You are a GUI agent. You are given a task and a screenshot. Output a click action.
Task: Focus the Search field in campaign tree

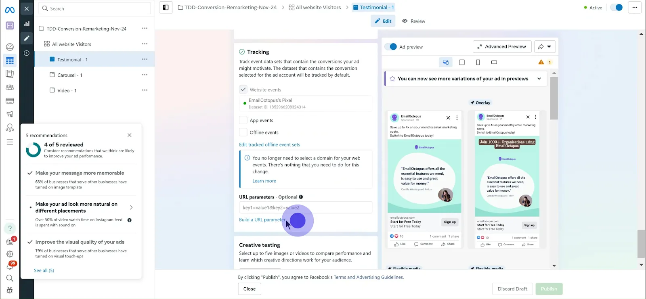tap(94, 8)
